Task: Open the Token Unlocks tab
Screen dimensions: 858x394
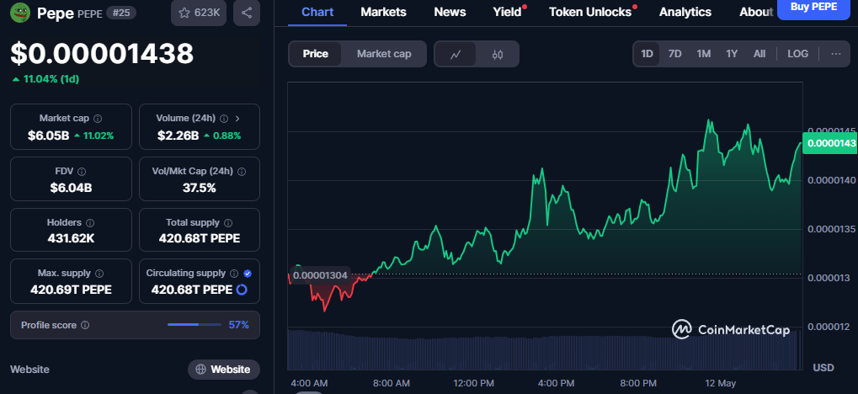Action: click(590, 12)
